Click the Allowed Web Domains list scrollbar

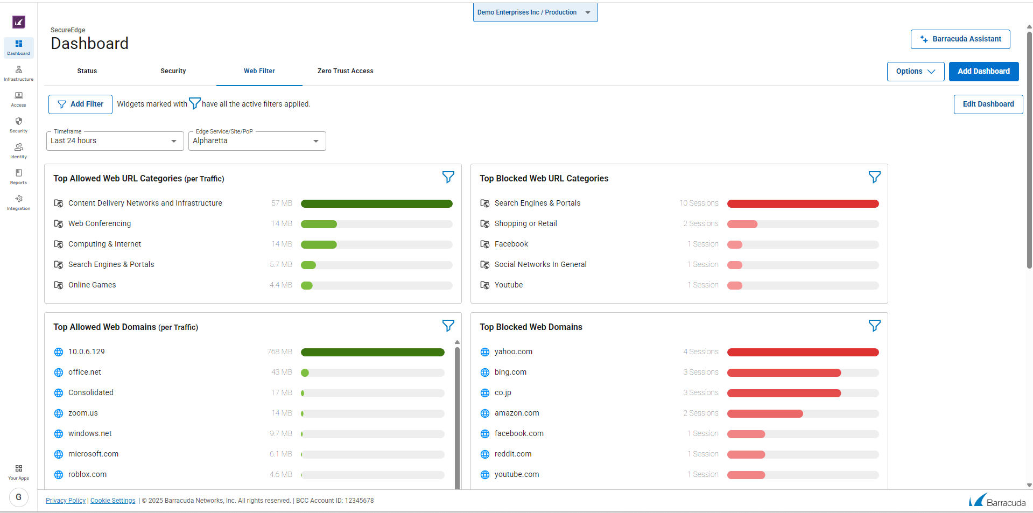coord(457,414)
